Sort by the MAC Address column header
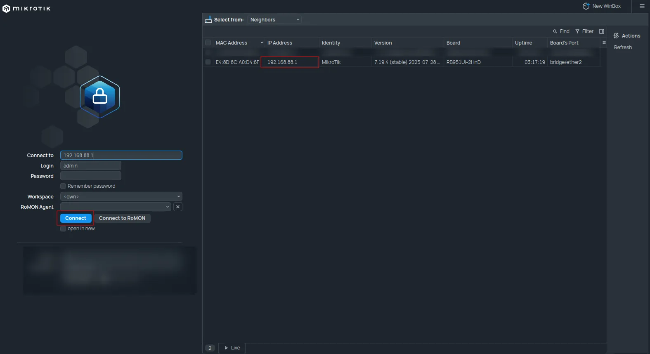This screenshot has height=354, width=650. (x=232, y=43)
